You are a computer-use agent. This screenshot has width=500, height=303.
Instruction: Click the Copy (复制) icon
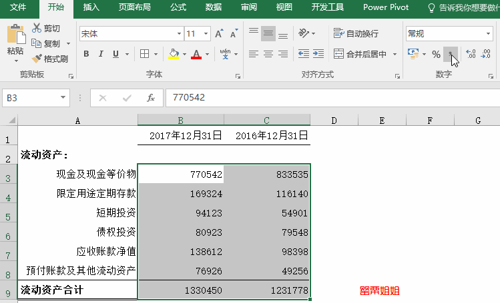pyautogui.click(x=36, y=43)
